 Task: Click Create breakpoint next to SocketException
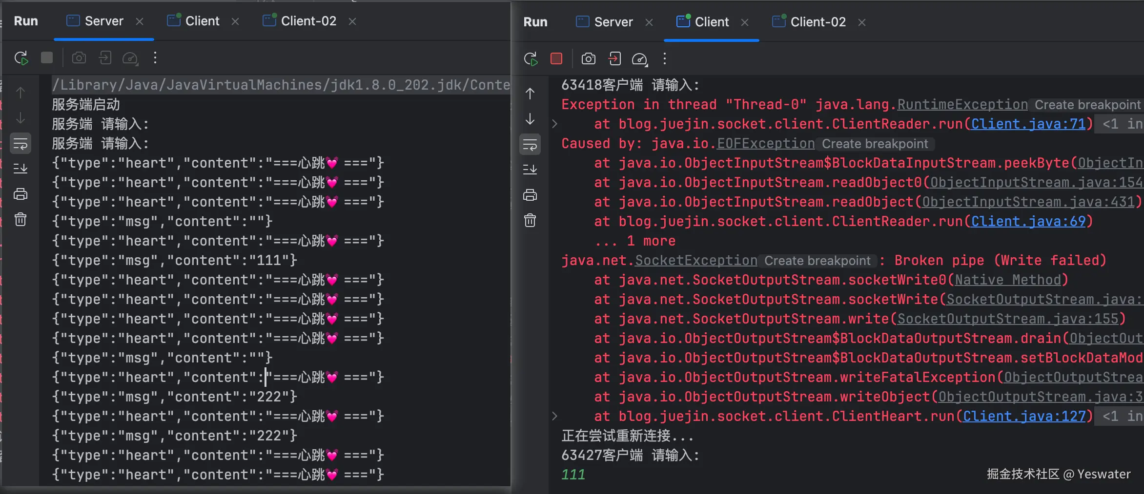point(817,261)
